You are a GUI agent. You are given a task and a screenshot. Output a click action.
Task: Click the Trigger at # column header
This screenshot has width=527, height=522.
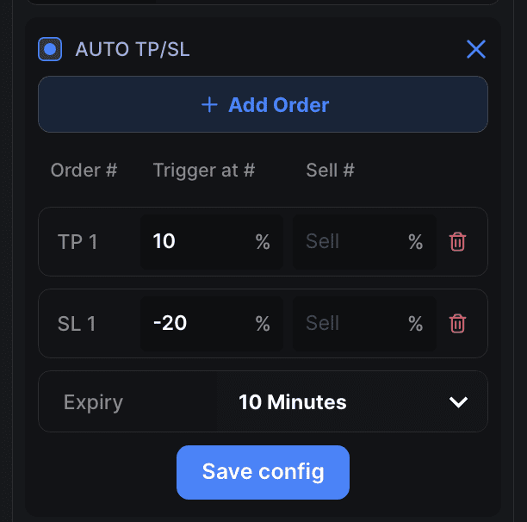204,170
